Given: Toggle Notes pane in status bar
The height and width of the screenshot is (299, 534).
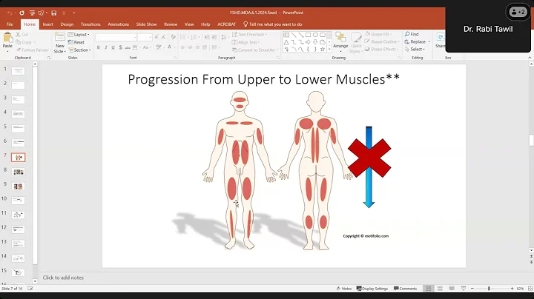Looking at the screenshot, I should [x=344, y=289].
